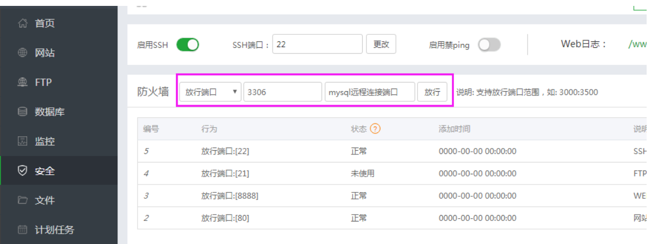Click the database icon beside 数据库

pos(23,112)
